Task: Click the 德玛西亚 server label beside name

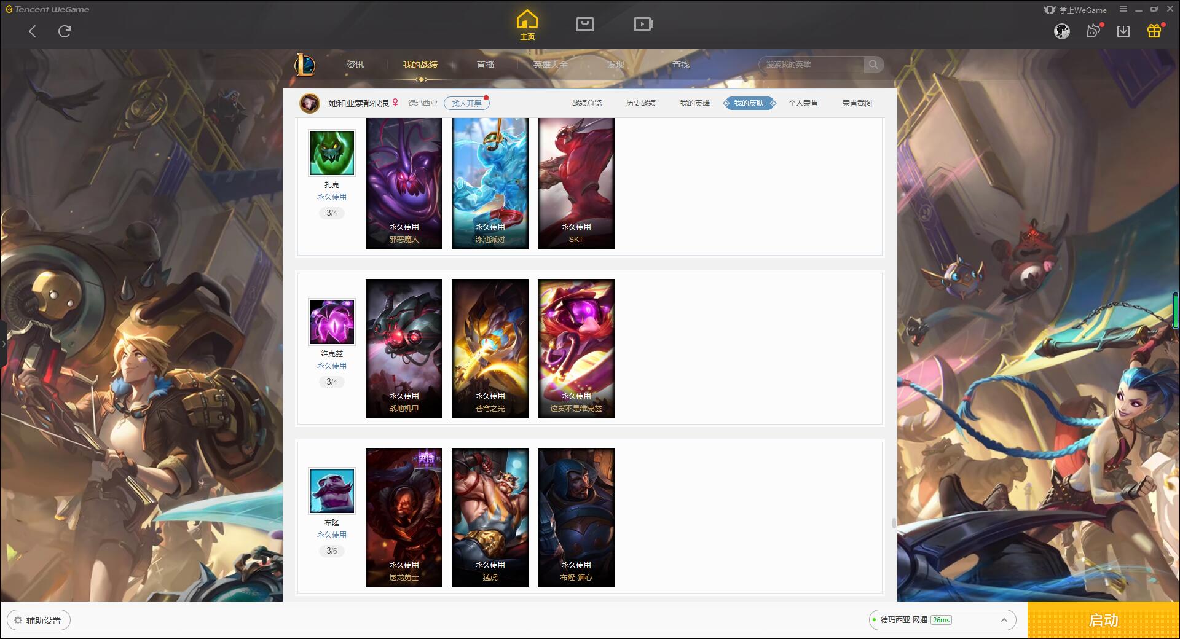Action: pos(423,103)
